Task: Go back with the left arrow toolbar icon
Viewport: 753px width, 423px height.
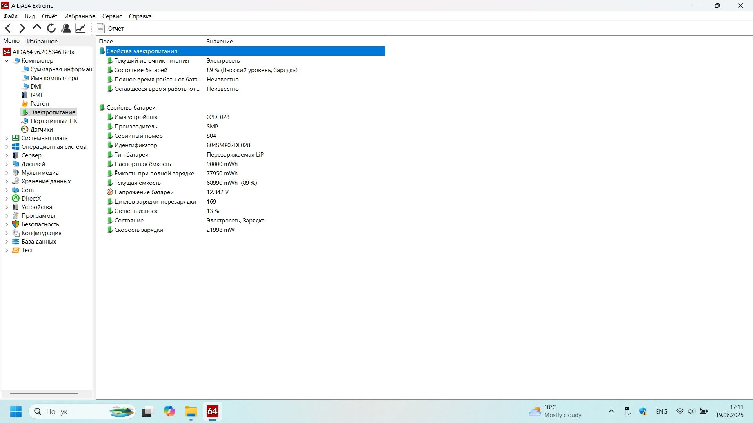Action: pos(8,28)
